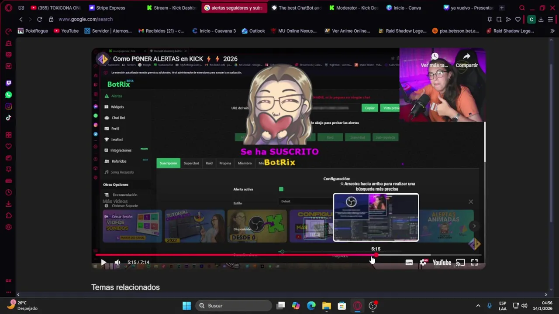Open the Outlook bookmark
The image size is (559, 314).
tap(253, 31)
